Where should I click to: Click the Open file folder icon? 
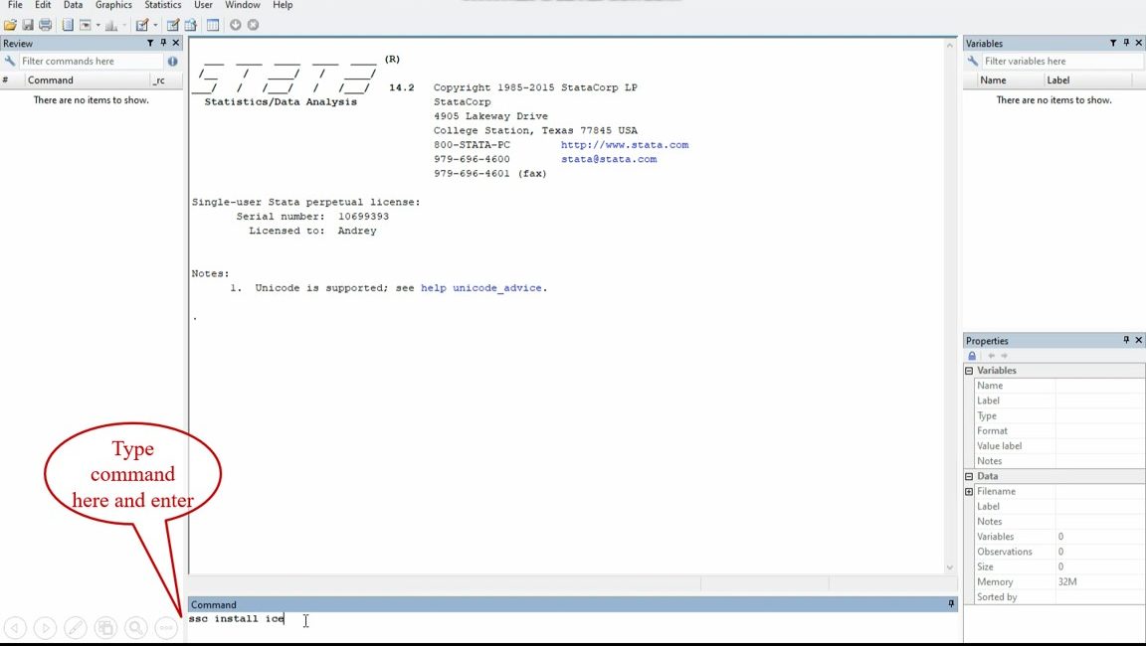click(10, 25)
